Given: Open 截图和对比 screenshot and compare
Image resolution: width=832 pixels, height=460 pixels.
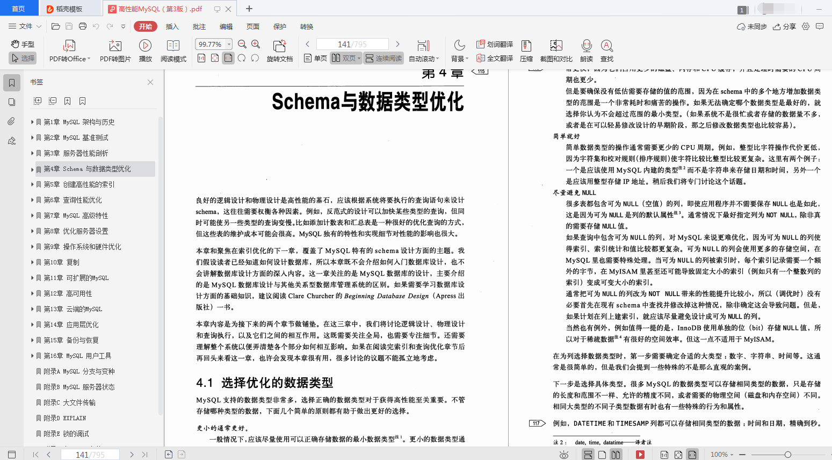Looking at the screenshot, I should click(x=556, y=51).
